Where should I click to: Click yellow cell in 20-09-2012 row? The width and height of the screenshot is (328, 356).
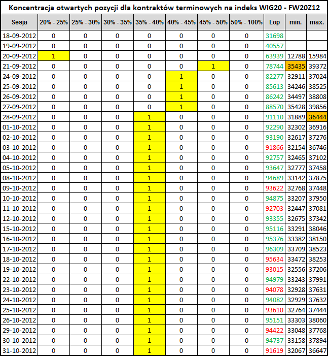(54, 56)
